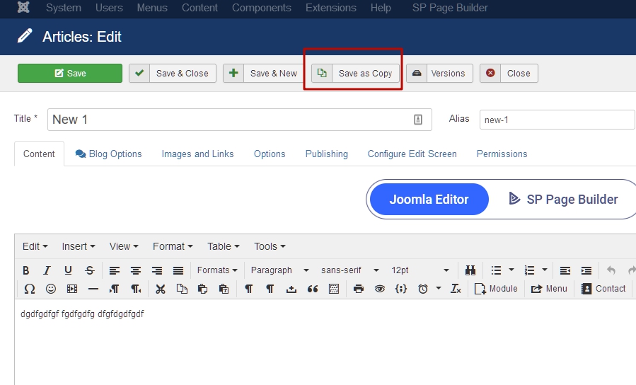Click the blockquote quotation icon

pyautogui.click(x=312, y=289)
